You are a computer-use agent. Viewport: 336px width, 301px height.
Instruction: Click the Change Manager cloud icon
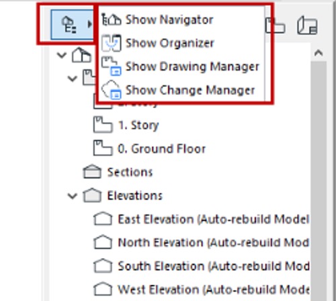click(112, 90)
